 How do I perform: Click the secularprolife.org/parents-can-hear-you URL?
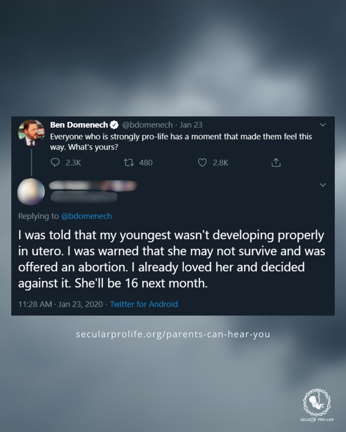tap(173, 334)
